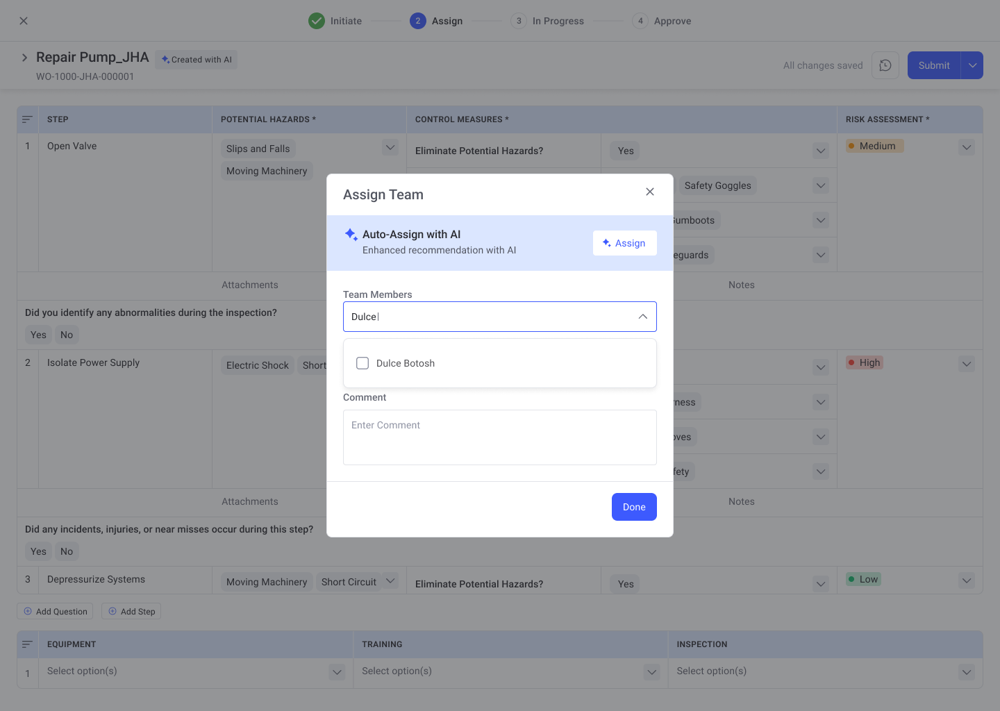
Task: Click the Moving Machinery hazard tag in step 1
Action: click(x=267, y=171)
